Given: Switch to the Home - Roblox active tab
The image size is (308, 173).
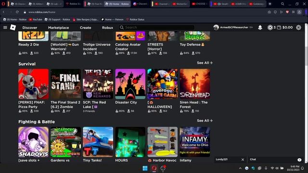Looking at the screenshot, I should tap(117, 4).
